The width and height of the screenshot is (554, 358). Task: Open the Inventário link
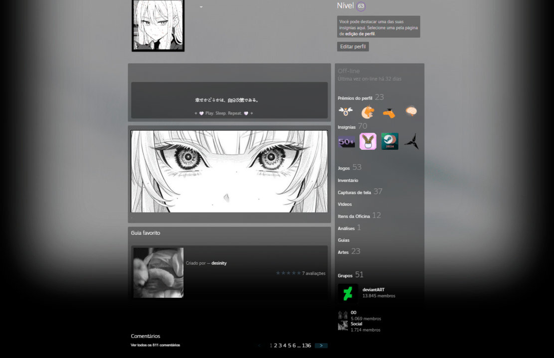click(348, 180)
